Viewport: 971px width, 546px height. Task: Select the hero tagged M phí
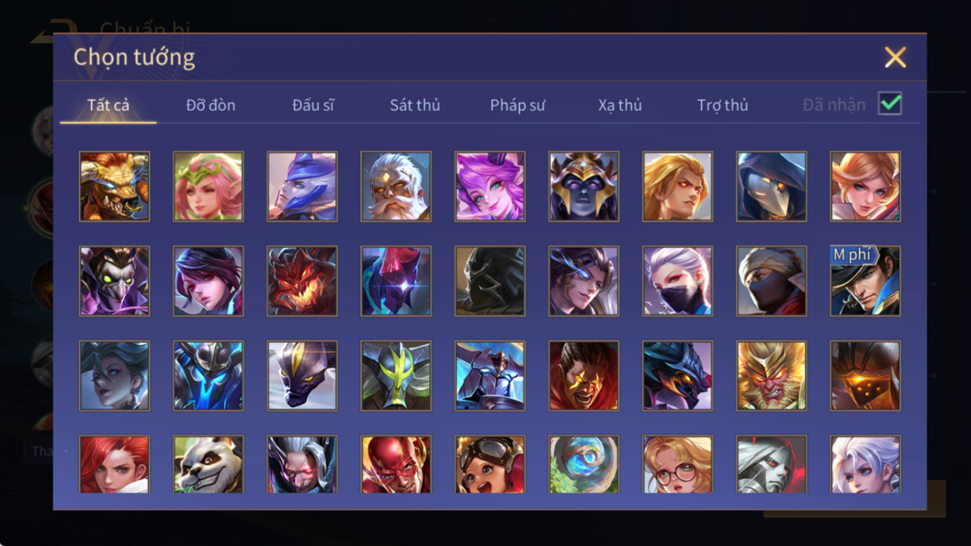[865, 281]
